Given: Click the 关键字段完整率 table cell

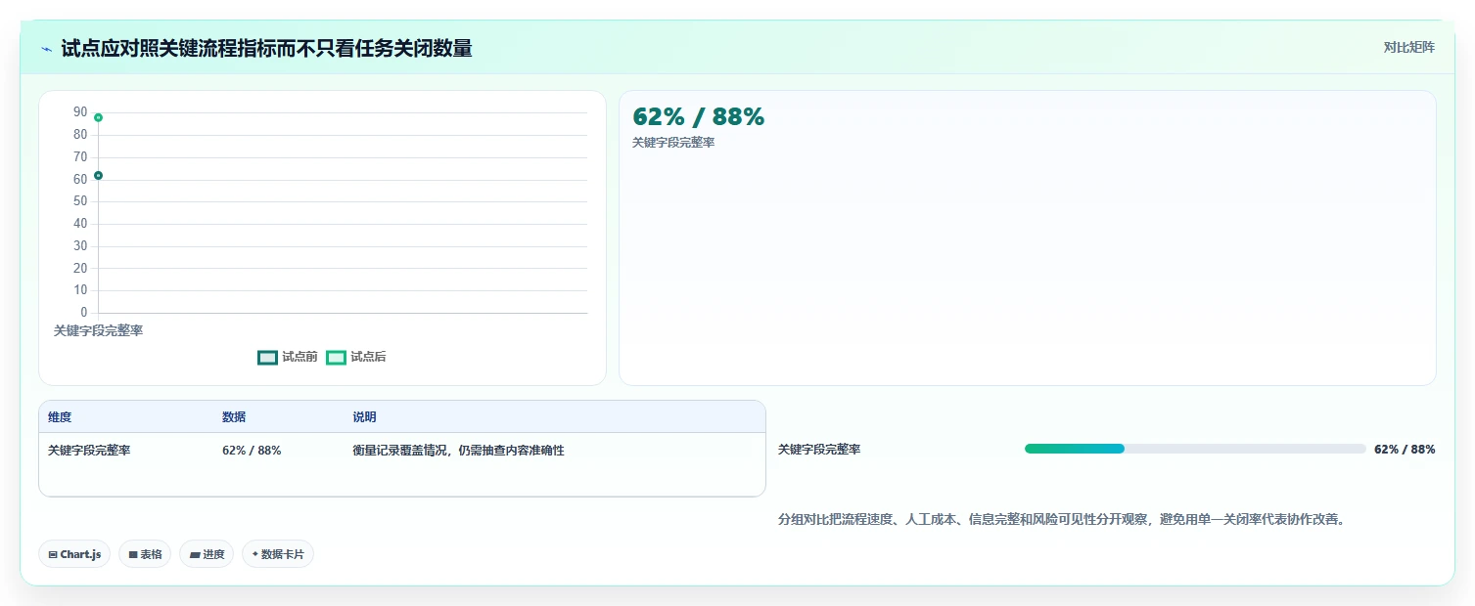Looking at the screenshot, I should [x=89, y=451].
